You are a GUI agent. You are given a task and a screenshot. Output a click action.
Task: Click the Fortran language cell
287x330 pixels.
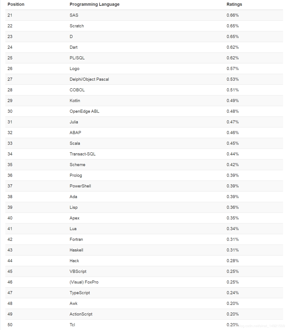click(76, 239)
